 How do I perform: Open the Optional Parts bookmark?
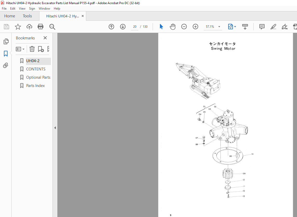pyautogui.click(x=38, y=77)
